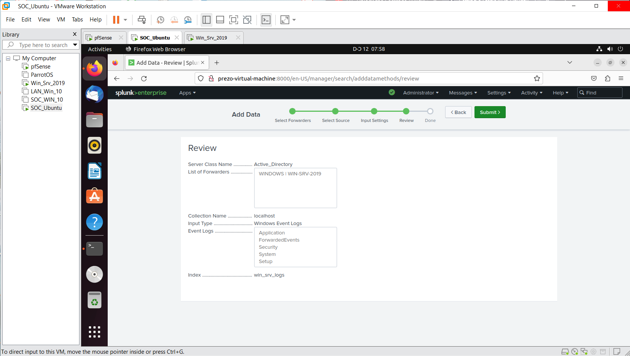
Task: Click the Splunk Find search box
Action: pyautogui.click(x=599, y=93)
